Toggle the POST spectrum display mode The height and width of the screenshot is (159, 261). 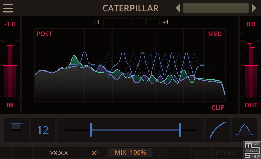[x=44, y=34]
